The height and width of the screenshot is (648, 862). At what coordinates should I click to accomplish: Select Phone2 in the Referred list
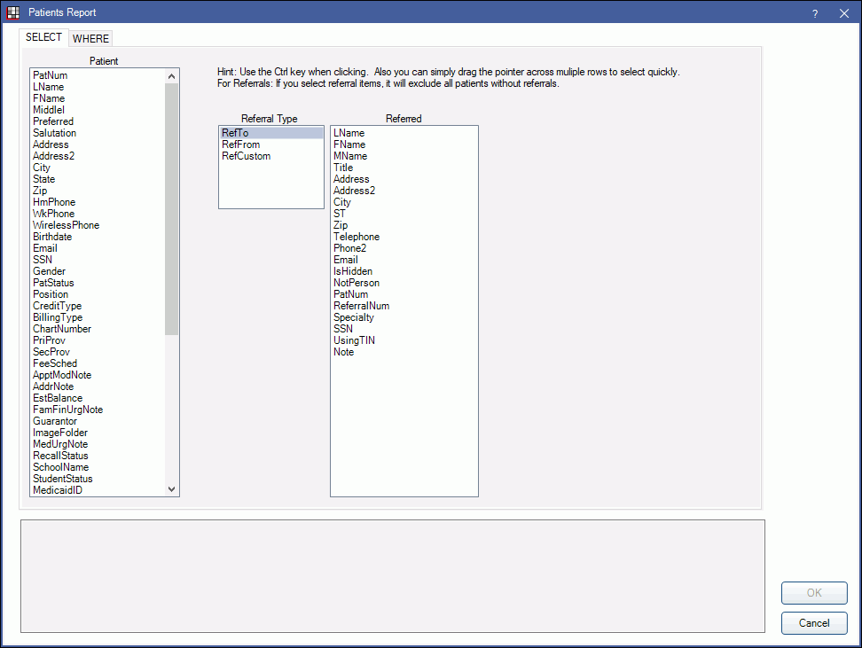coord(404,248)
